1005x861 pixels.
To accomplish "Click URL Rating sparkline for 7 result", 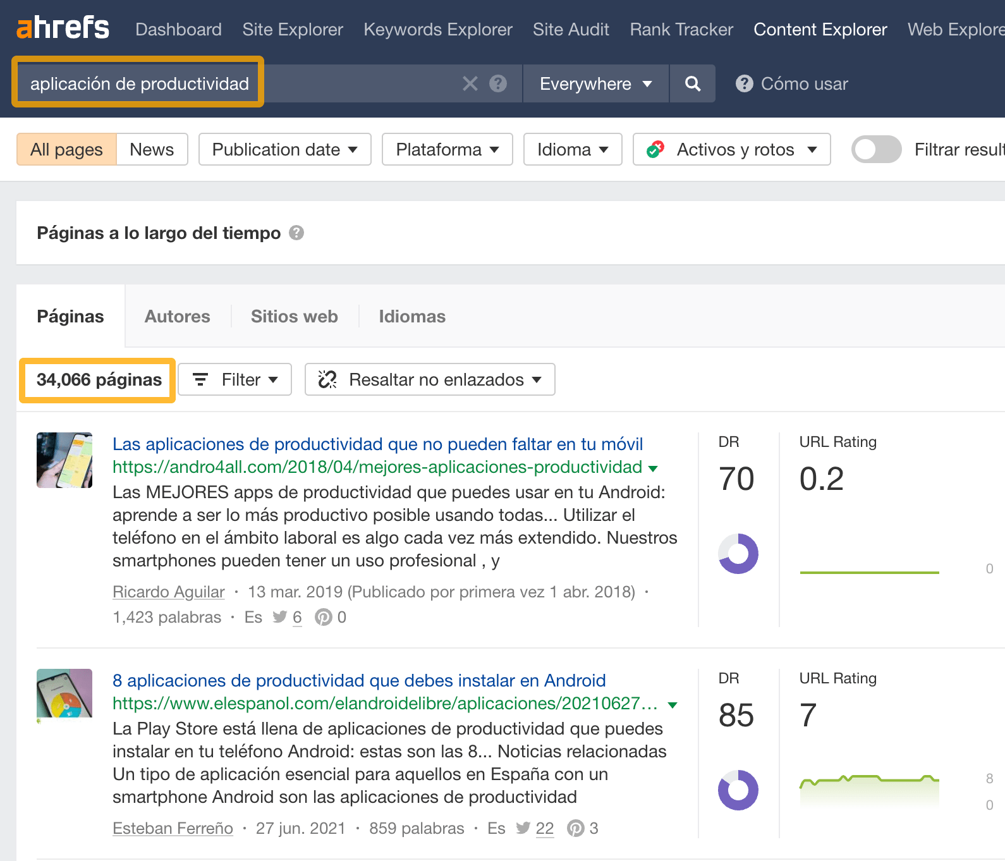I will (x=870, y=791).
